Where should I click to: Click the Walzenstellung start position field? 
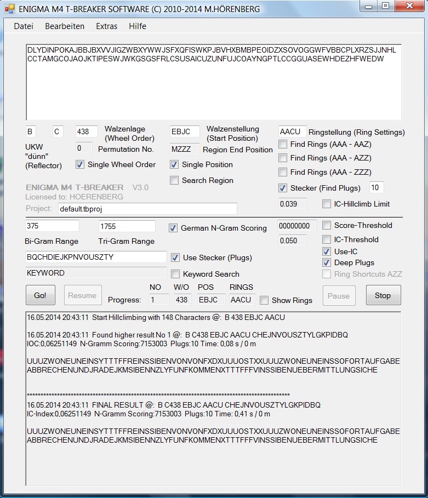point(185,131)
